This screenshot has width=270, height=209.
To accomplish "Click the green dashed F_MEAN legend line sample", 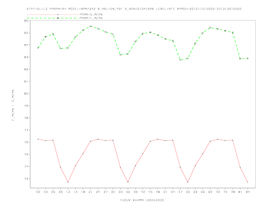I will click(x=53, y=18).
